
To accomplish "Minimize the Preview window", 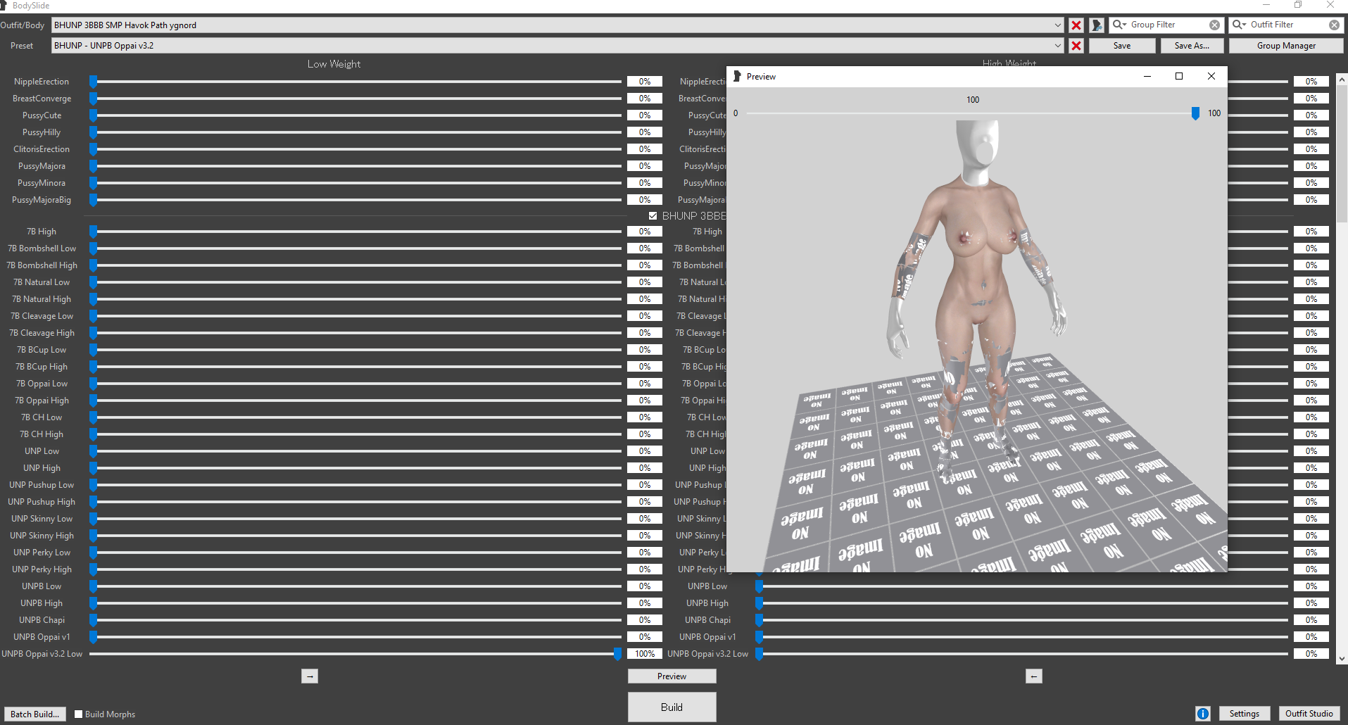I will (x=1147, y=76).
